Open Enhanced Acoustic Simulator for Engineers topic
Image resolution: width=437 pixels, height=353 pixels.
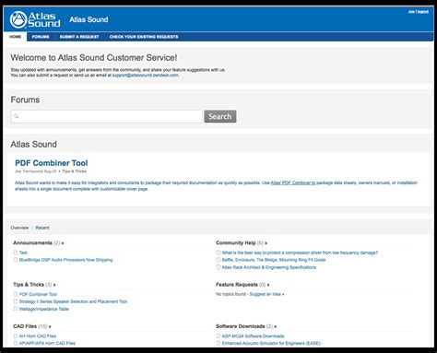(271, 343)
